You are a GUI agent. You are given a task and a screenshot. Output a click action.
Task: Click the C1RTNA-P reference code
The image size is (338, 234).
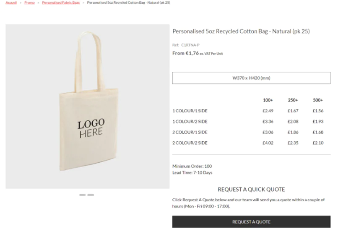click(x=190, y=45)
